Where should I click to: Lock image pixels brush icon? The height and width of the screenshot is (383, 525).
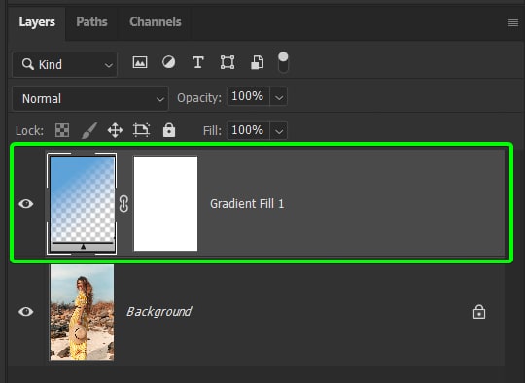[x=89, y=130]
